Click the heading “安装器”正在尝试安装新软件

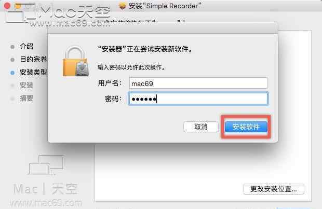145,49
